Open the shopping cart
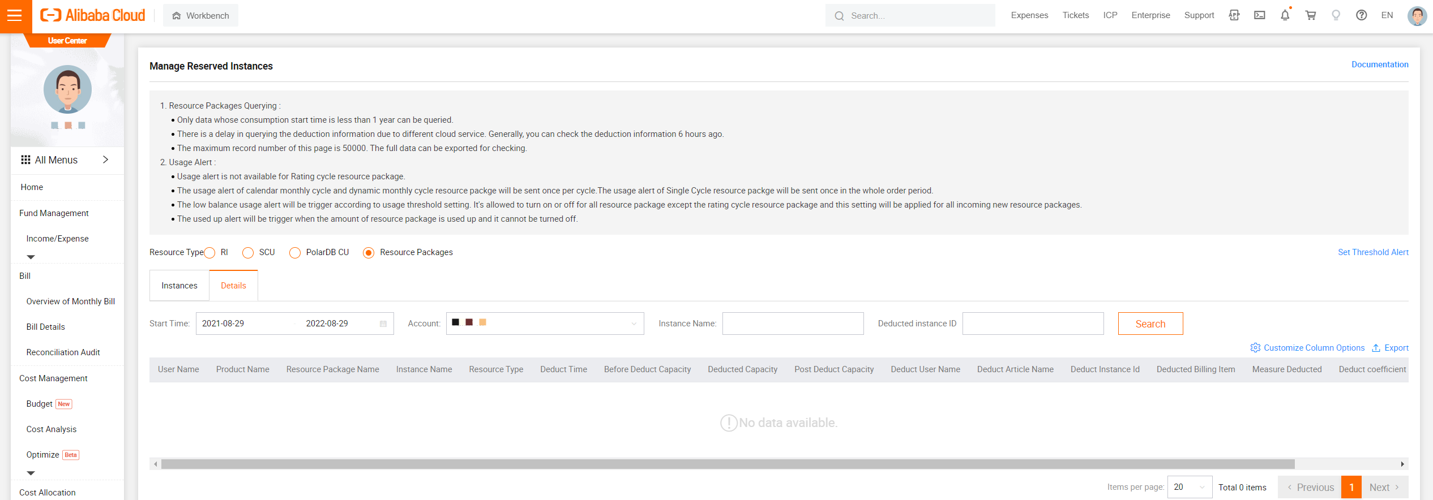Image resolution: width=1433 pixels, height=500 pixels. click(x=1311, y=15)
